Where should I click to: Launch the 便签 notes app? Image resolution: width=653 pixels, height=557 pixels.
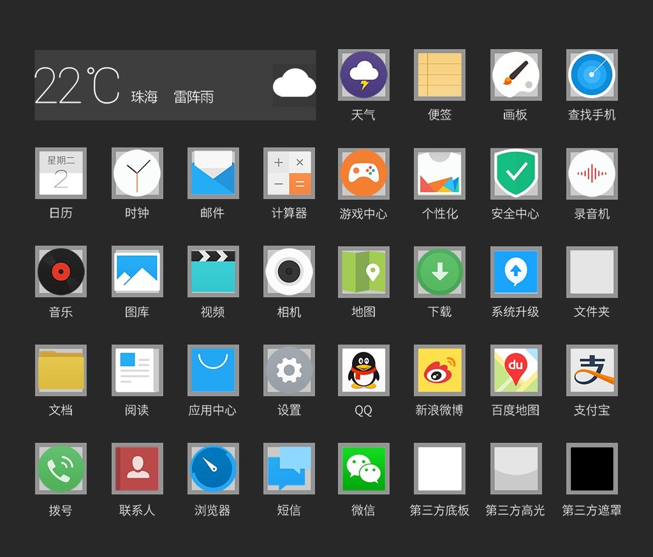pyautogui.click(x=439, y=75)
